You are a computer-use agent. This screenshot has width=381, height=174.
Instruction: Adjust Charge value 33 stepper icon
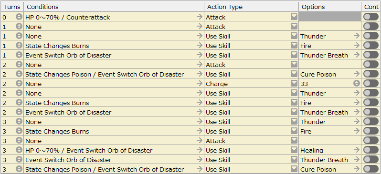357,84
